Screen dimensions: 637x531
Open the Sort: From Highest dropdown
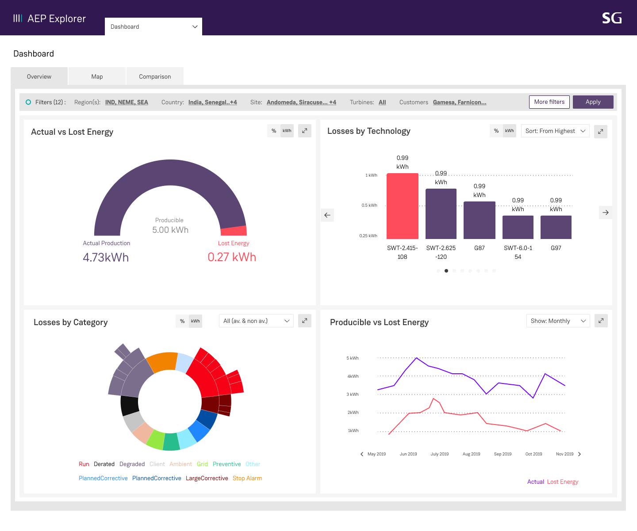(555, 131)
